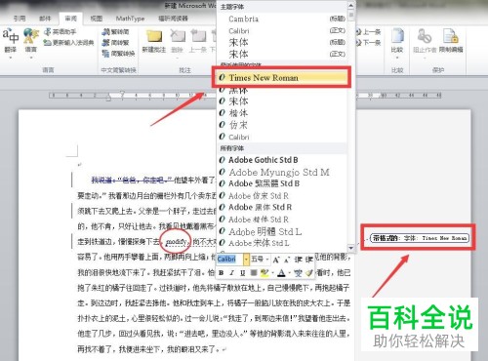Screen dimensions: 488x361
Task: Choose Times New Roman in font list
Action: 282,77
